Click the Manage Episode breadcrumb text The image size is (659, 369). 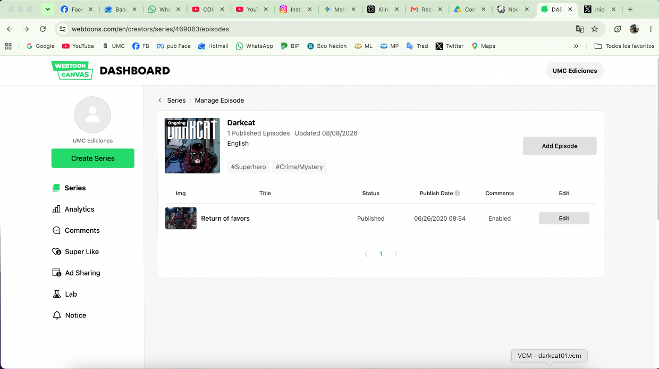[x=219, y=100]
